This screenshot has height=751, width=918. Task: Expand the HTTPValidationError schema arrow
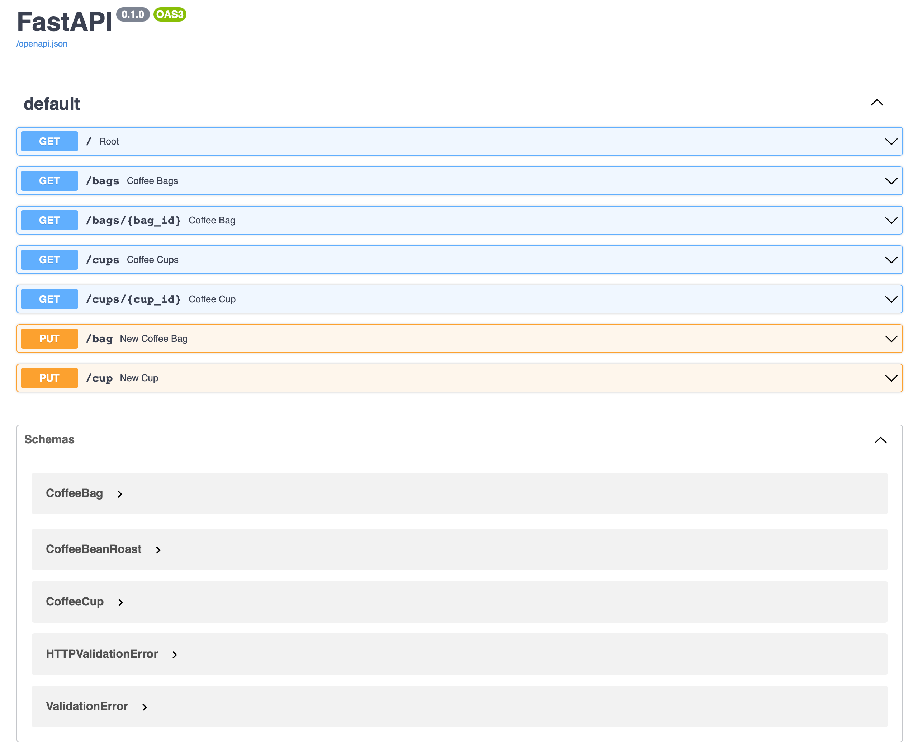coord(175,655)
